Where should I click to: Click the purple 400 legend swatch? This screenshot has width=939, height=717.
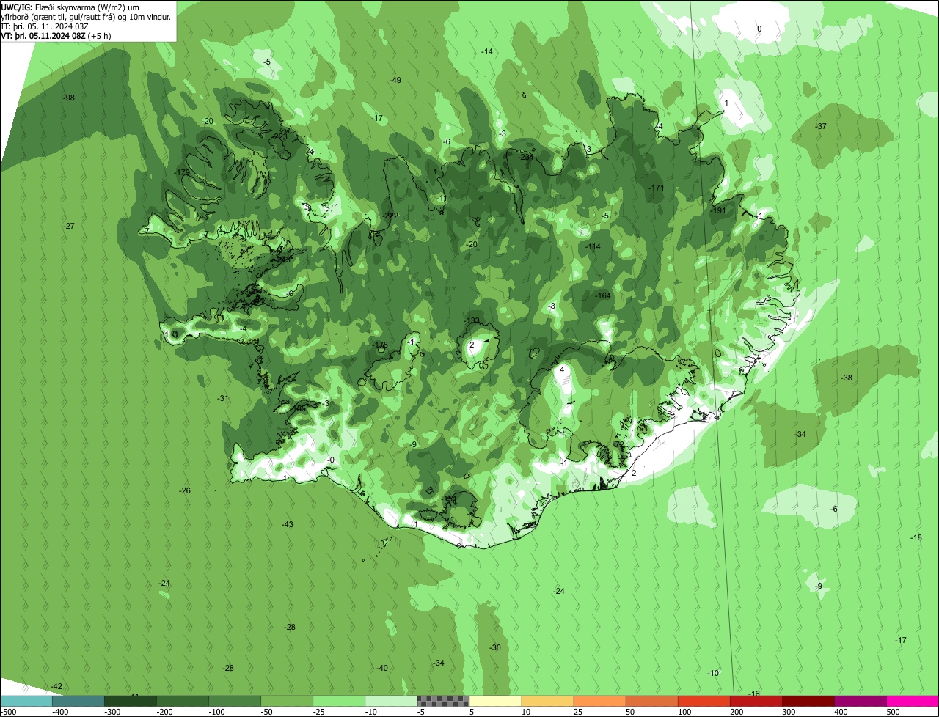860,702
